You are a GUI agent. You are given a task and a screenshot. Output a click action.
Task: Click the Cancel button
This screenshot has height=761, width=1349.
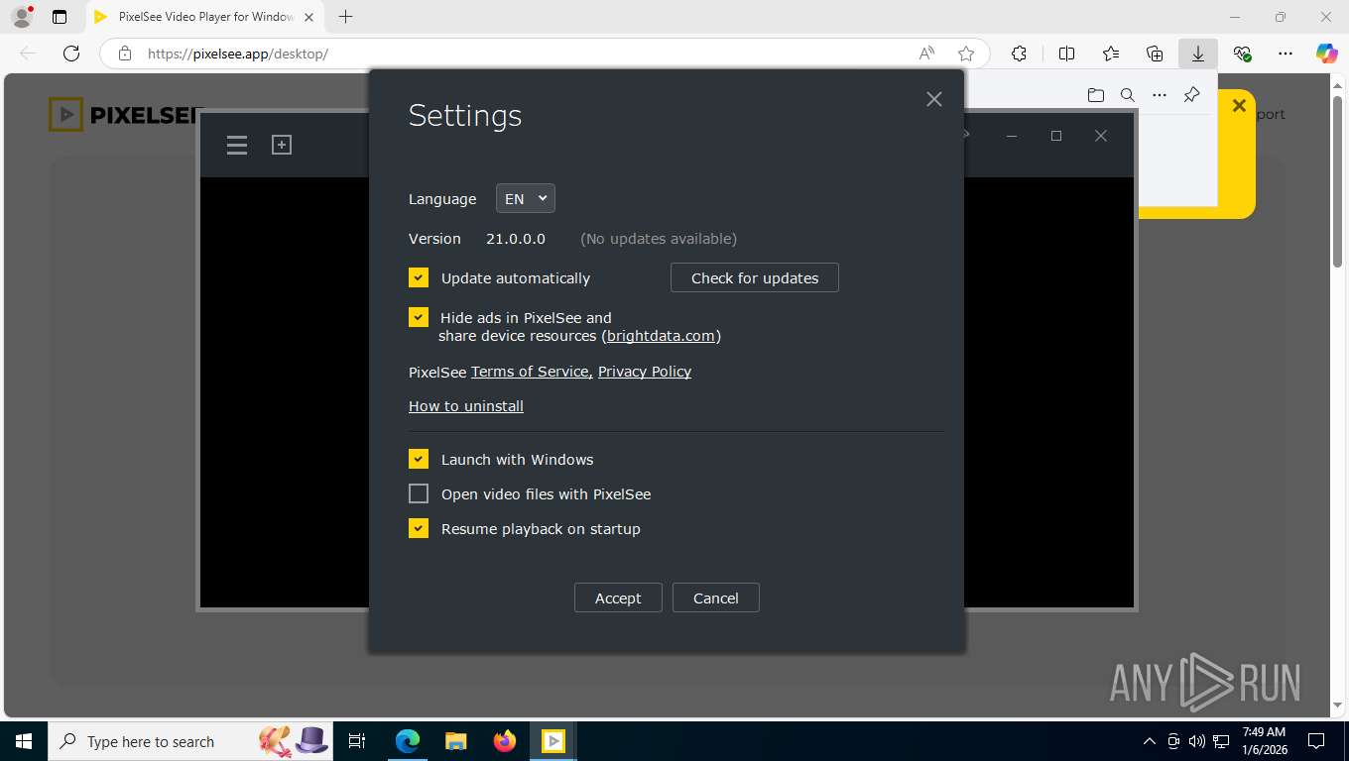pyautogui.click(x=716, y=598)
